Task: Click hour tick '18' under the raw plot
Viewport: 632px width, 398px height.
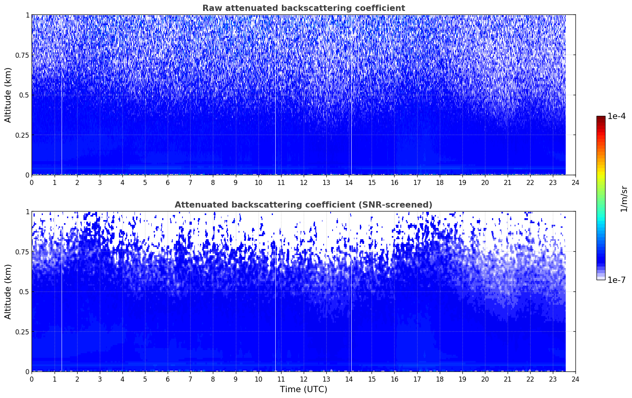Action: click(439, 182)
